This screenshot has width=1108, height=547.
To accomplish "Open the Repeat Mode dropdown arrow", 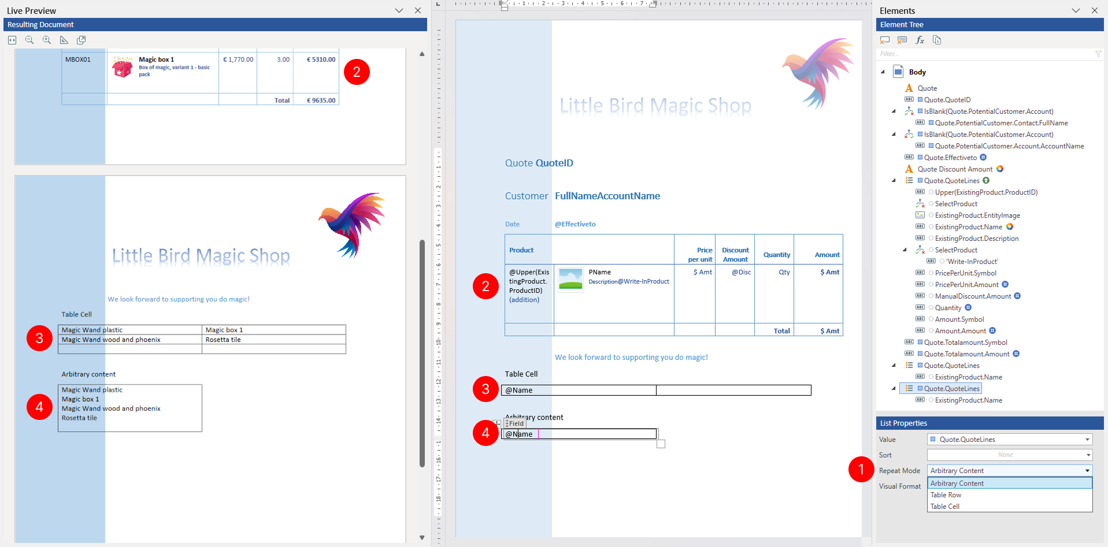I will 1088,471.
